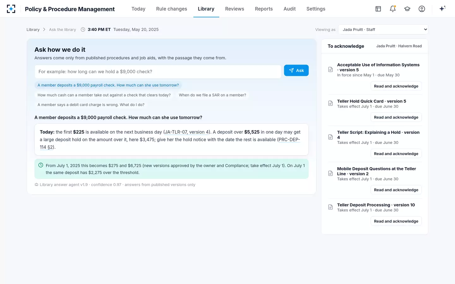
Task: Open the Reviews tab
Action: click(234, 9)
